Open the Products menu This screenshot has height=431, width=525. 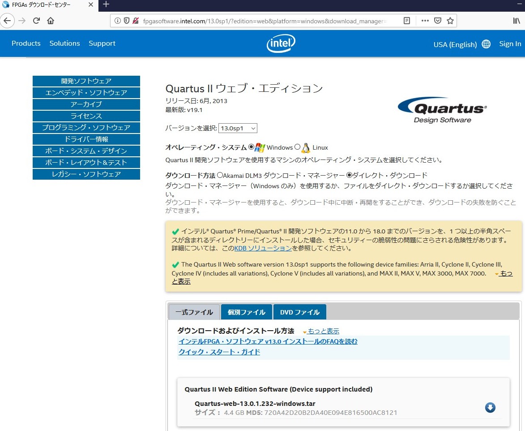26,43
